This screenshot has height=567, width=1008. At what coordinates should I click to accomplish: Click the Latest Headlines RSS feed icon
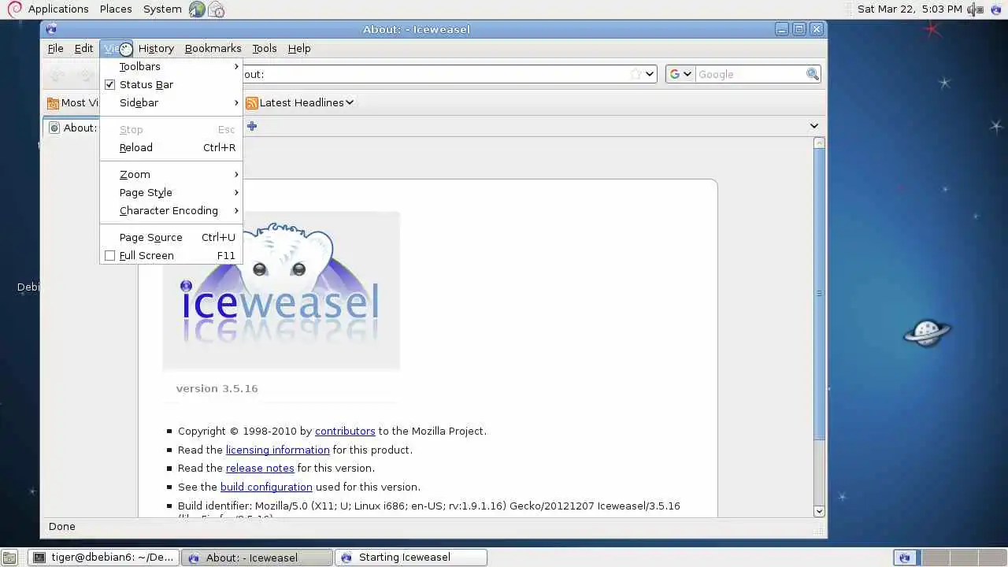point(251,103)
